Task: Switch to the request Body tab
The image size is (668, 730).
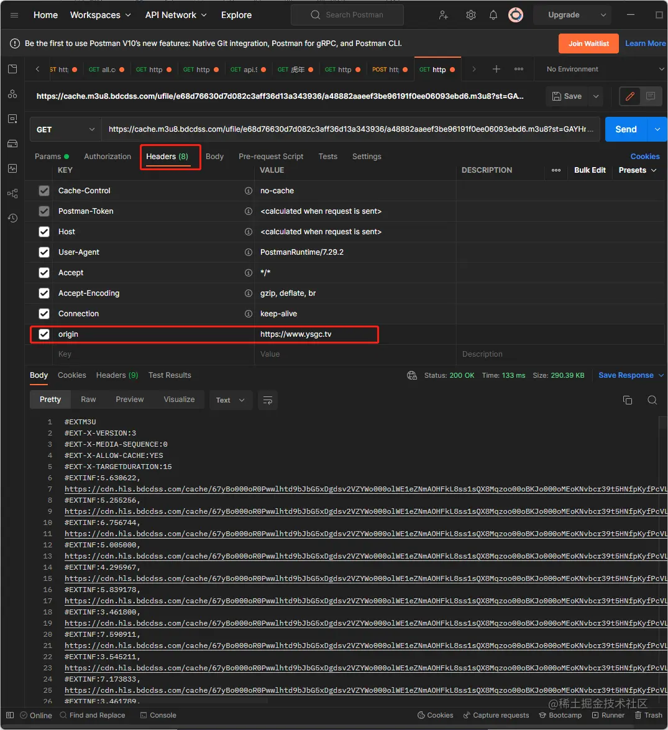Action: (214, 157)
